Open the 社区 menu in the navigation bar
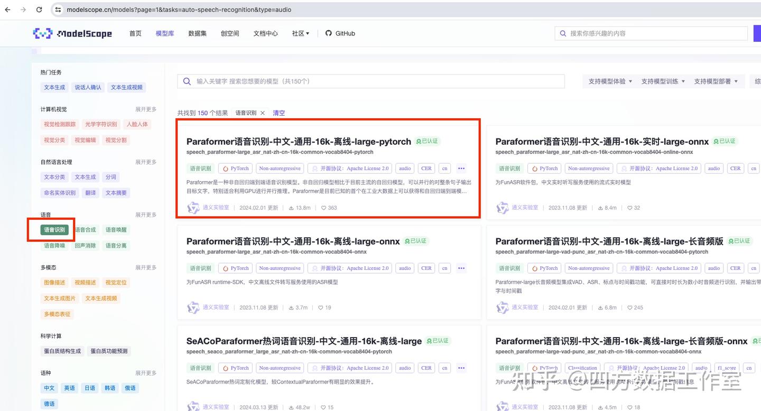Viewport: 761px width, 411px height. click(x=300, y=33)
